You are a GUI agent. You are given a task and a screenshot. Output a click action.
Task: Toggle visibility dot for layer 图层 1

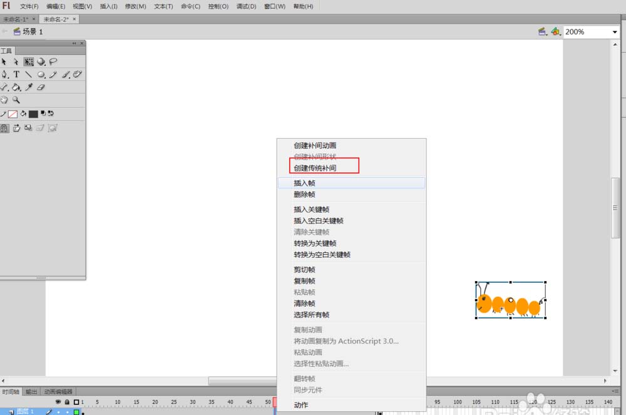(59, 412)
